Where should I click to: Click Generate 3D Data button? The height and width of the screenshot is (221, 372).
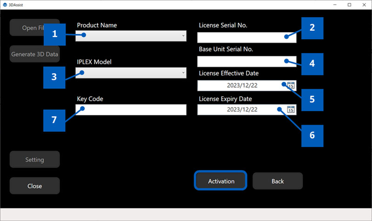(x=34, y=54)
